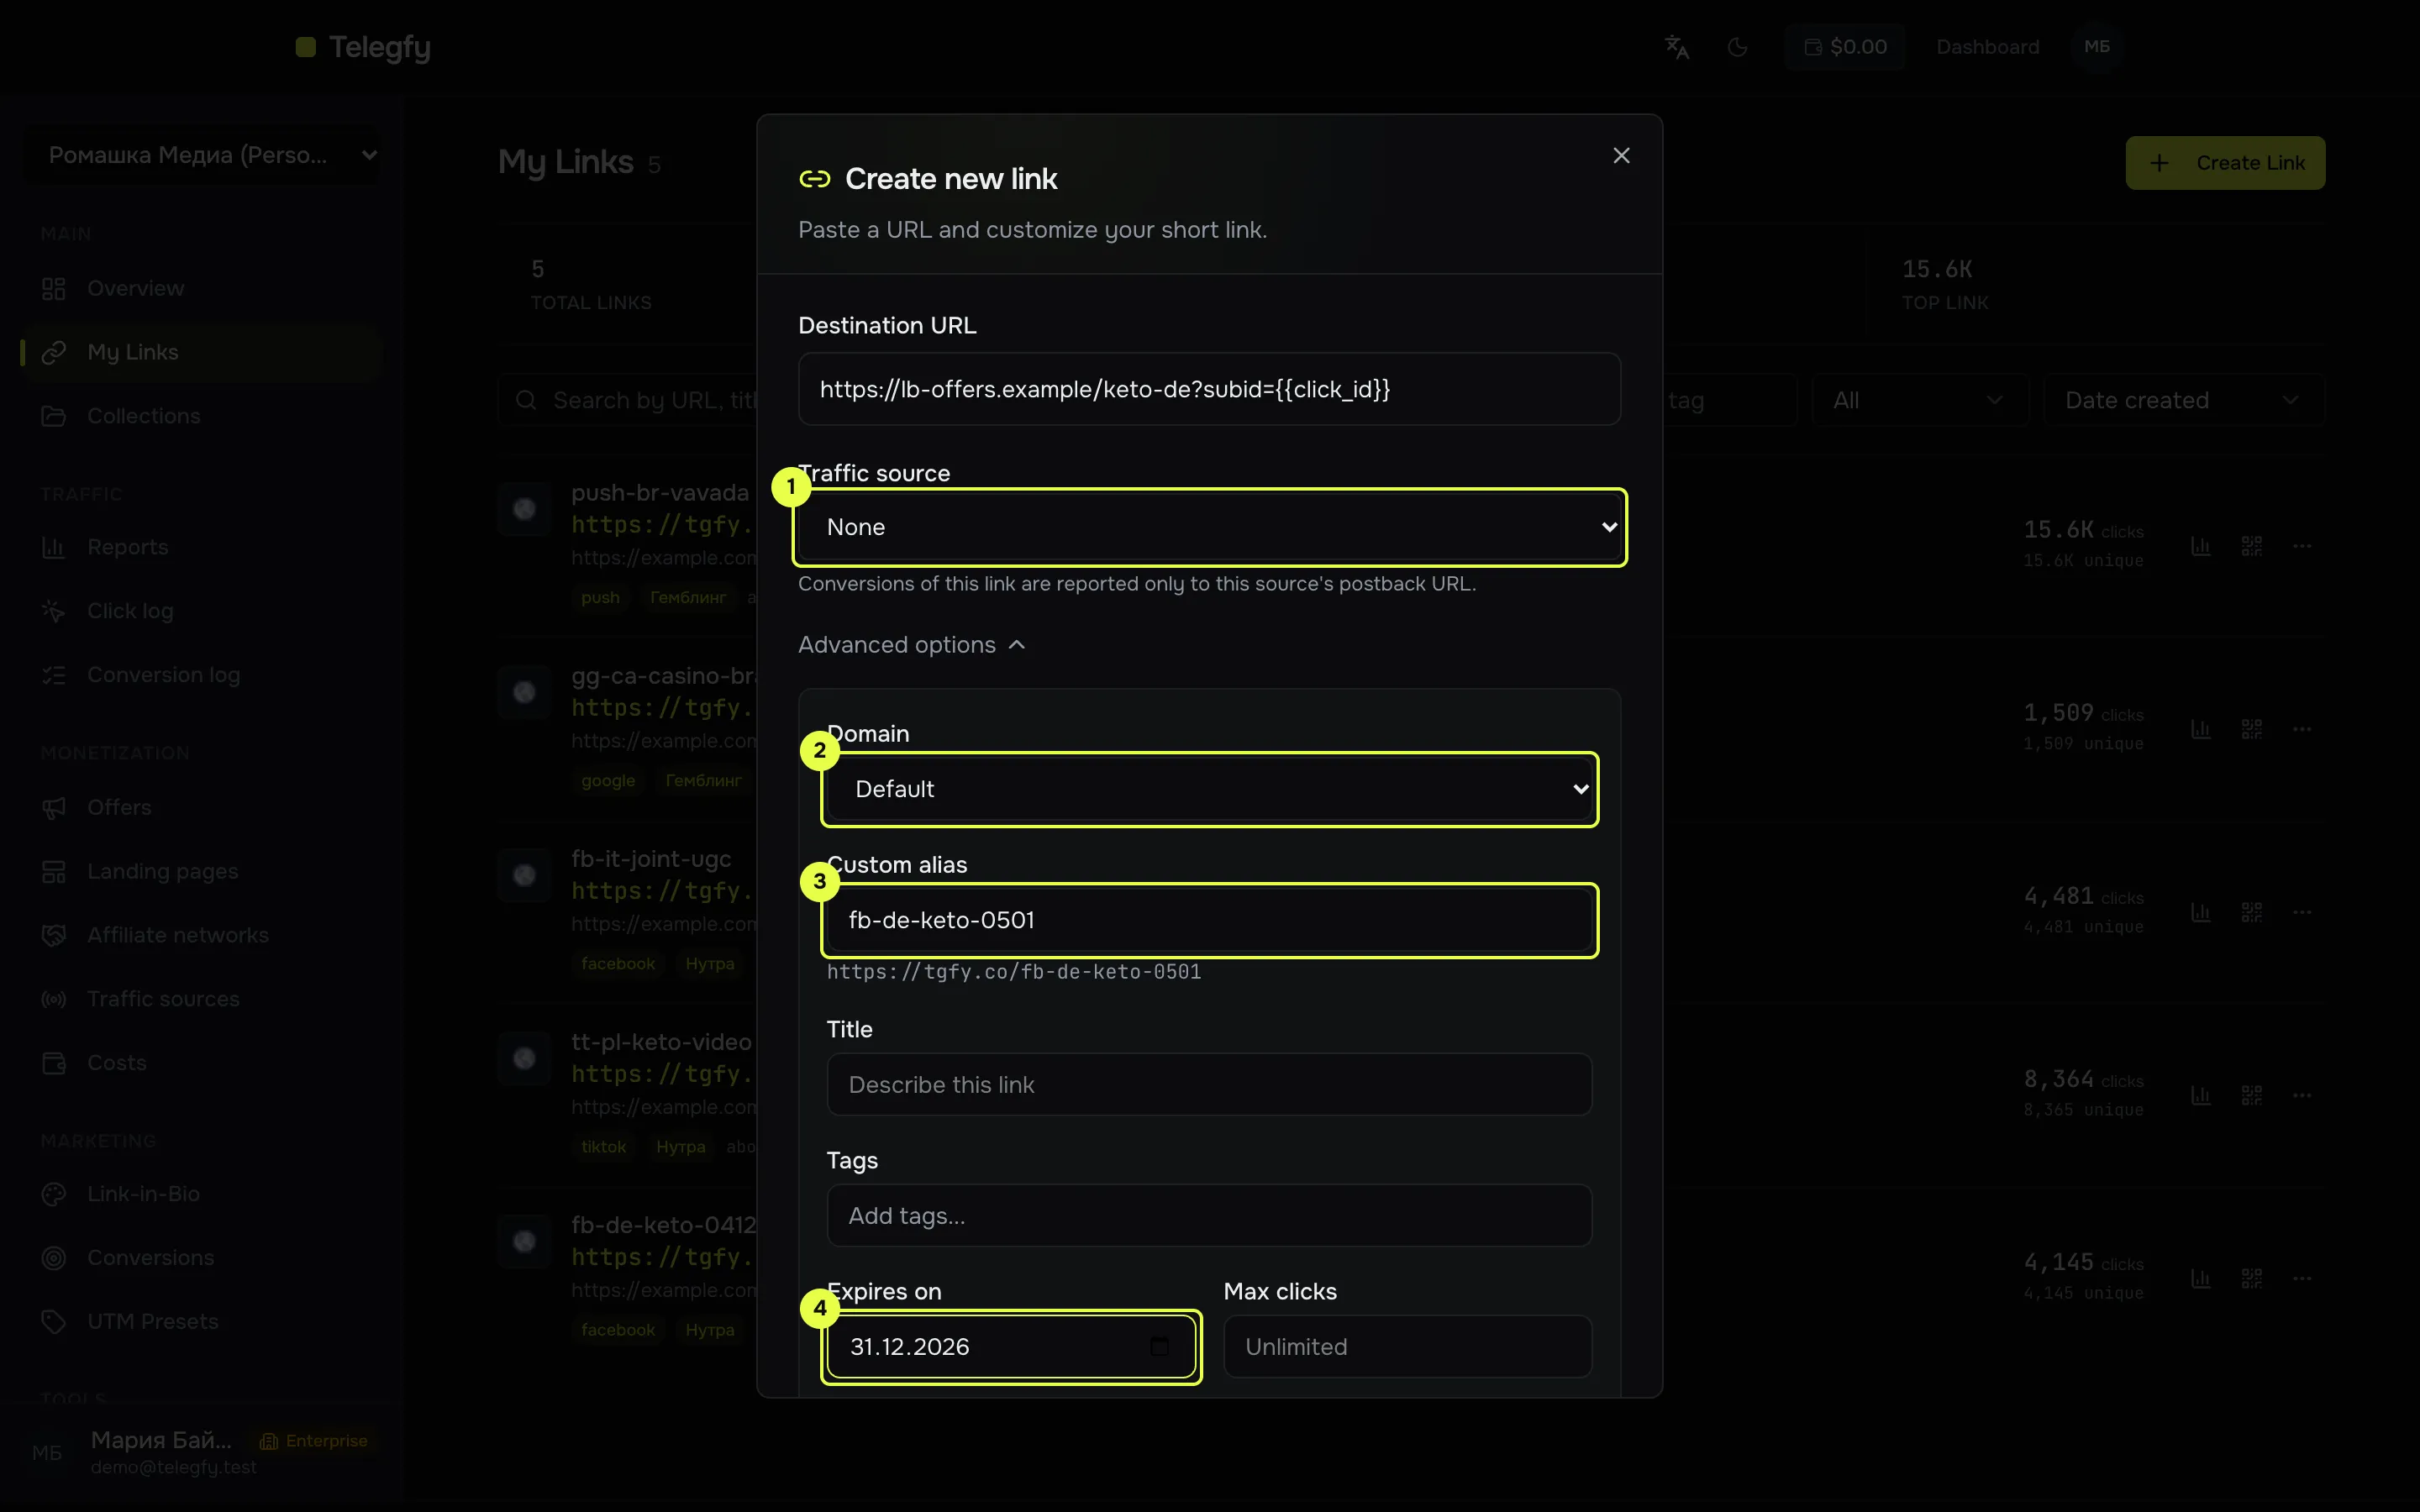This screenshot has width=2420, height=1512.
Task: Open Link-in-Bio in the sidebar
Action: [202, 1194]
